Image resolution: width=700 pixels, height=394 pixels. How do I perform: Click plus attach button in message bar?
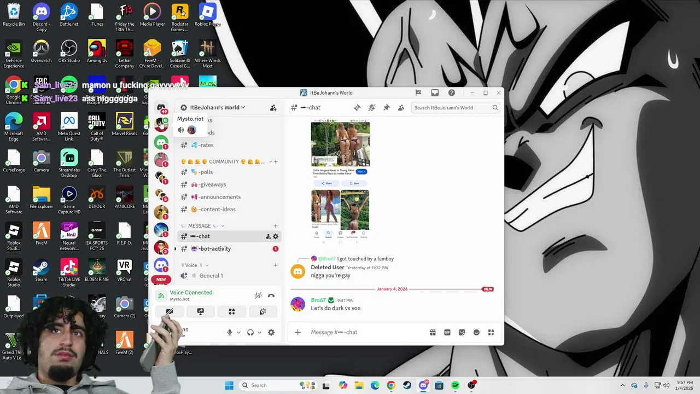click(298, 332)
